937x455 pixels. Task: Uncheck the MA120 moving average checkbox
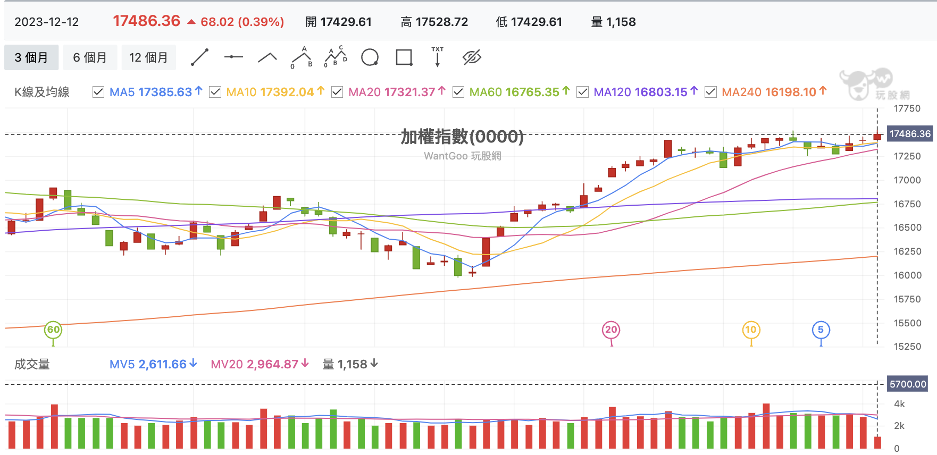point(582,92)
